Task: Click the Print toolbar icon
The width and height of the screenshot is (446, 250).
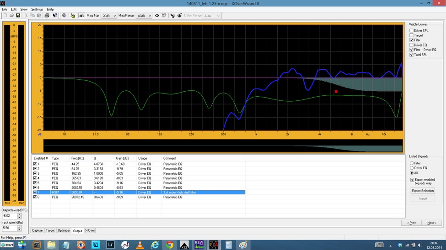Action: (x=47, y=16)
